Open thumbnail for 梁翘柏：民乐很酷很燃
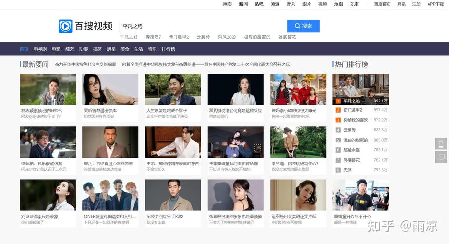 click(x=48, y=142)
